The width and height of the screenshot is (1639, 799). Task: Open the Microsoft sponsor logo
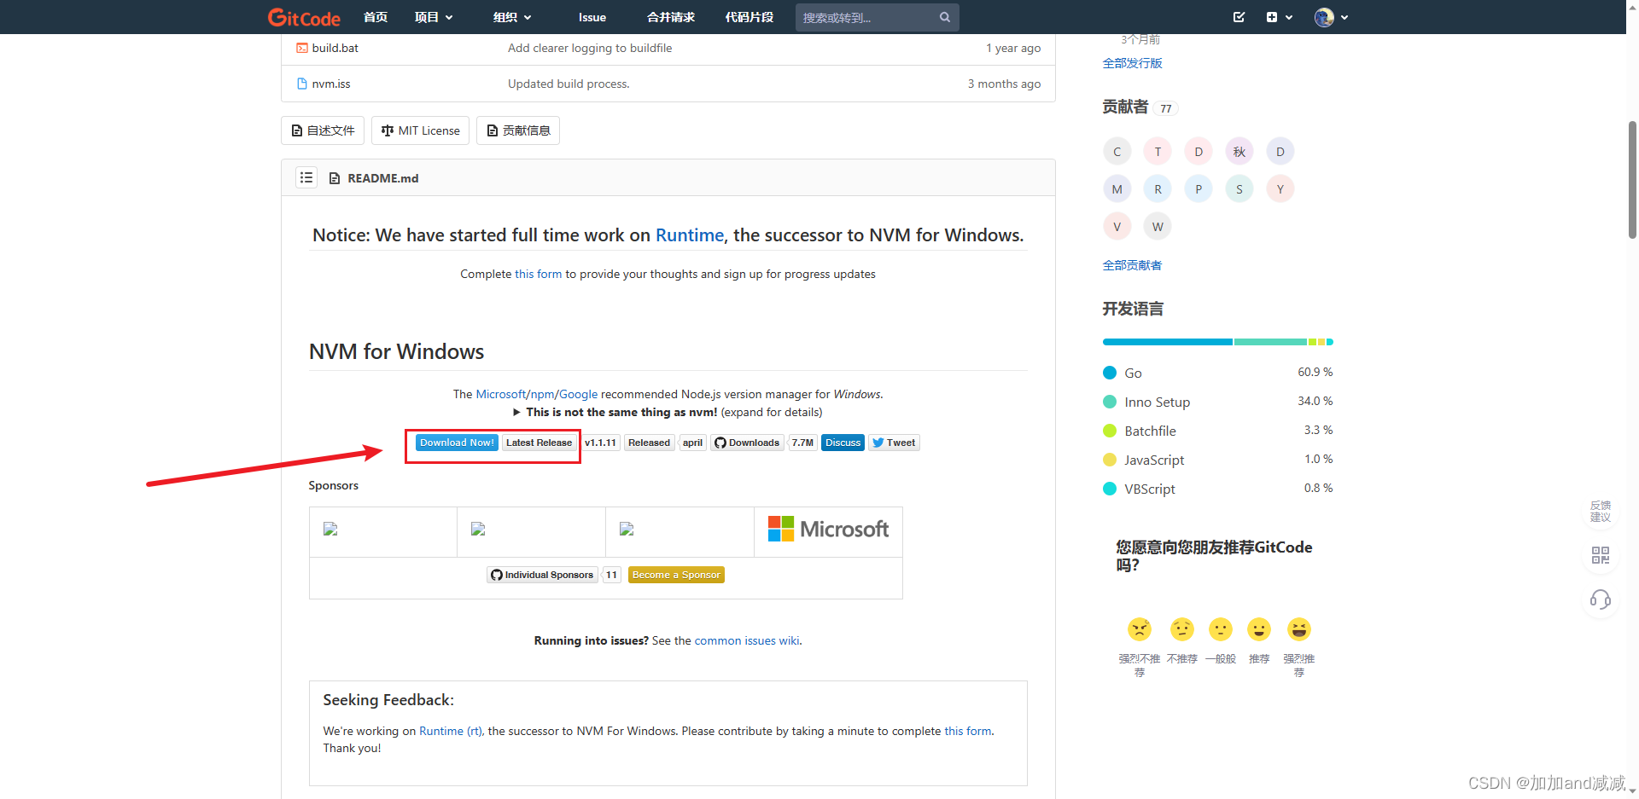(x=828, y=529)
